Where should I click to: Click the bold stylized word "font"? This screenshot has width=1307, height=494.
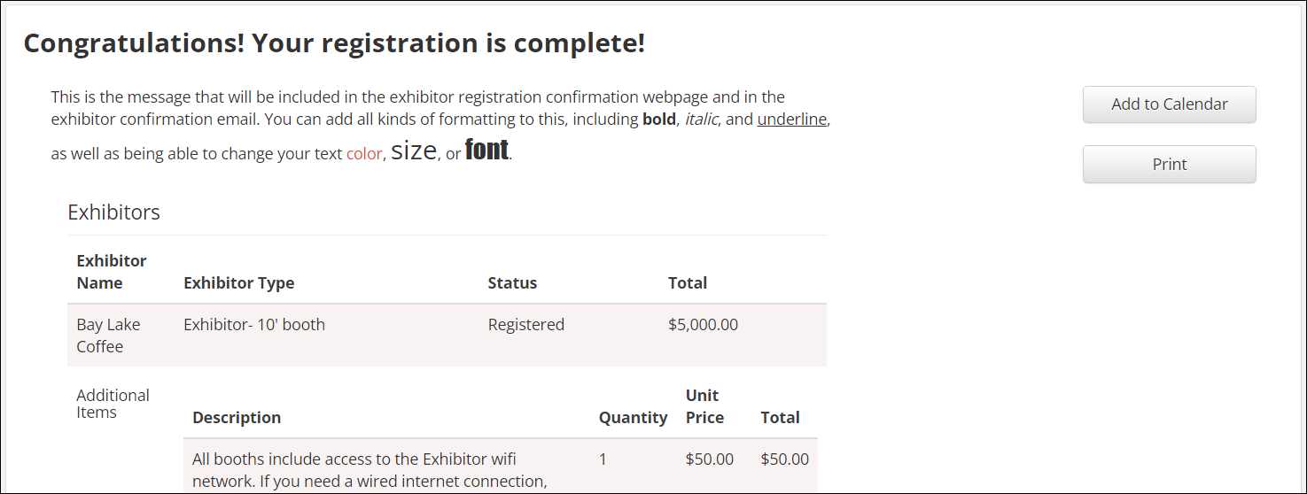(486, 151)
